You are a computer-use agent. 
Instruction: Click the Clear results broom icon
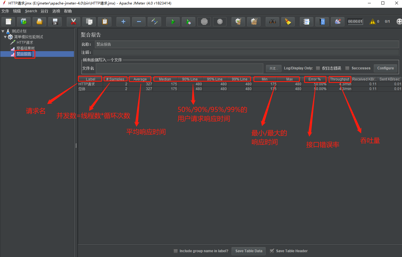click(x=238, y=22)
